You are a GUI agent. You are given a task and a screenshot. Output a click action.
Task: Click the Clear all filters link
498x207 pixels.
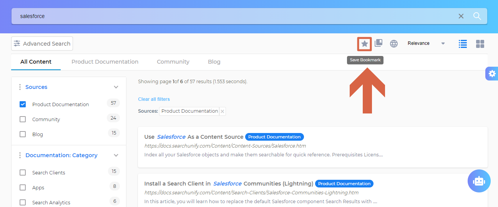154,99
